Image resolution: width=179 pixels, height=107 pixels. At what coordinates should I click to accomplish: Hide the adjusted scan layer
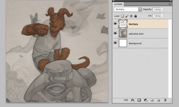point(115,33)
